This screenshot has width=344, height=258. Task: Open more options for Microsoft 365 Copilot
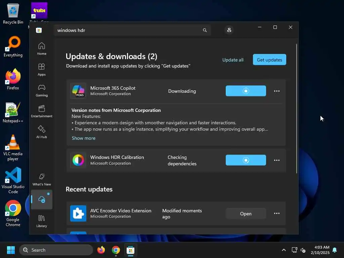[x=277, y=91]
